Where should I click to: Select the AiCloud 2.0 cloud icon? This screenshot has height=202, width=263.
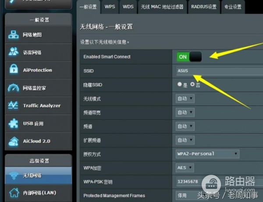(14, 141)
